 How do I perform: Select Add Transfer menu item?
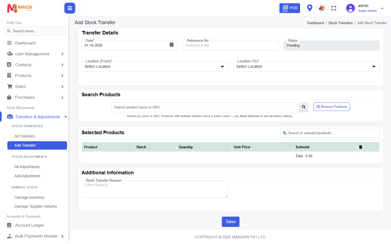tap(37, 145)
